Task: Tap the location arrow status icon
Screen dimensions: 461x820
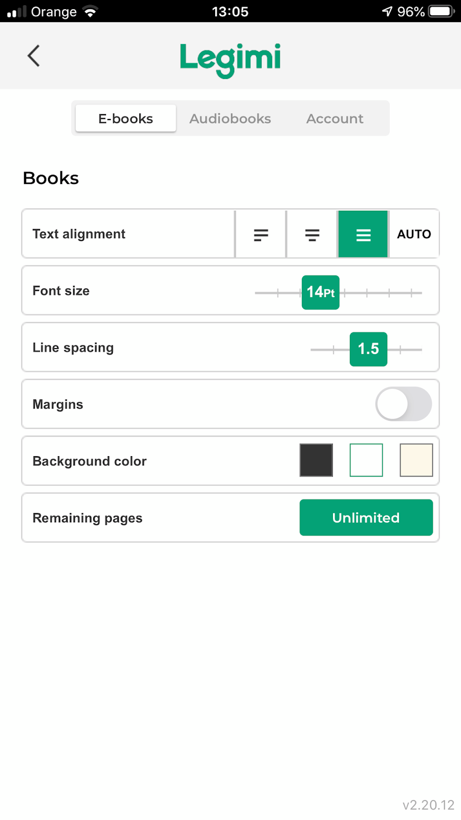Action: coord(387,11)
